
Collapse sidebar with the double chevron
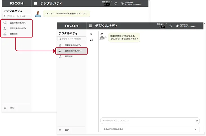(x=91, y=34)
